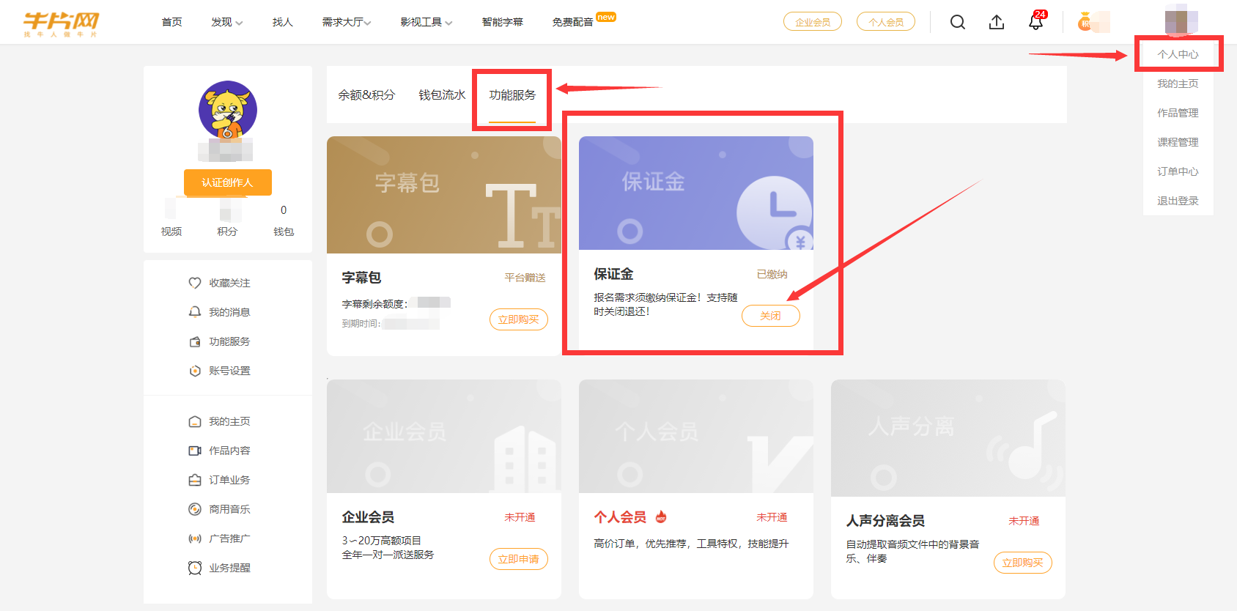The height and width of the screenshot is (611, 1237).
Task: Click the 牛片网 logo
Action: pyautogui.click(x=61, y=23)
